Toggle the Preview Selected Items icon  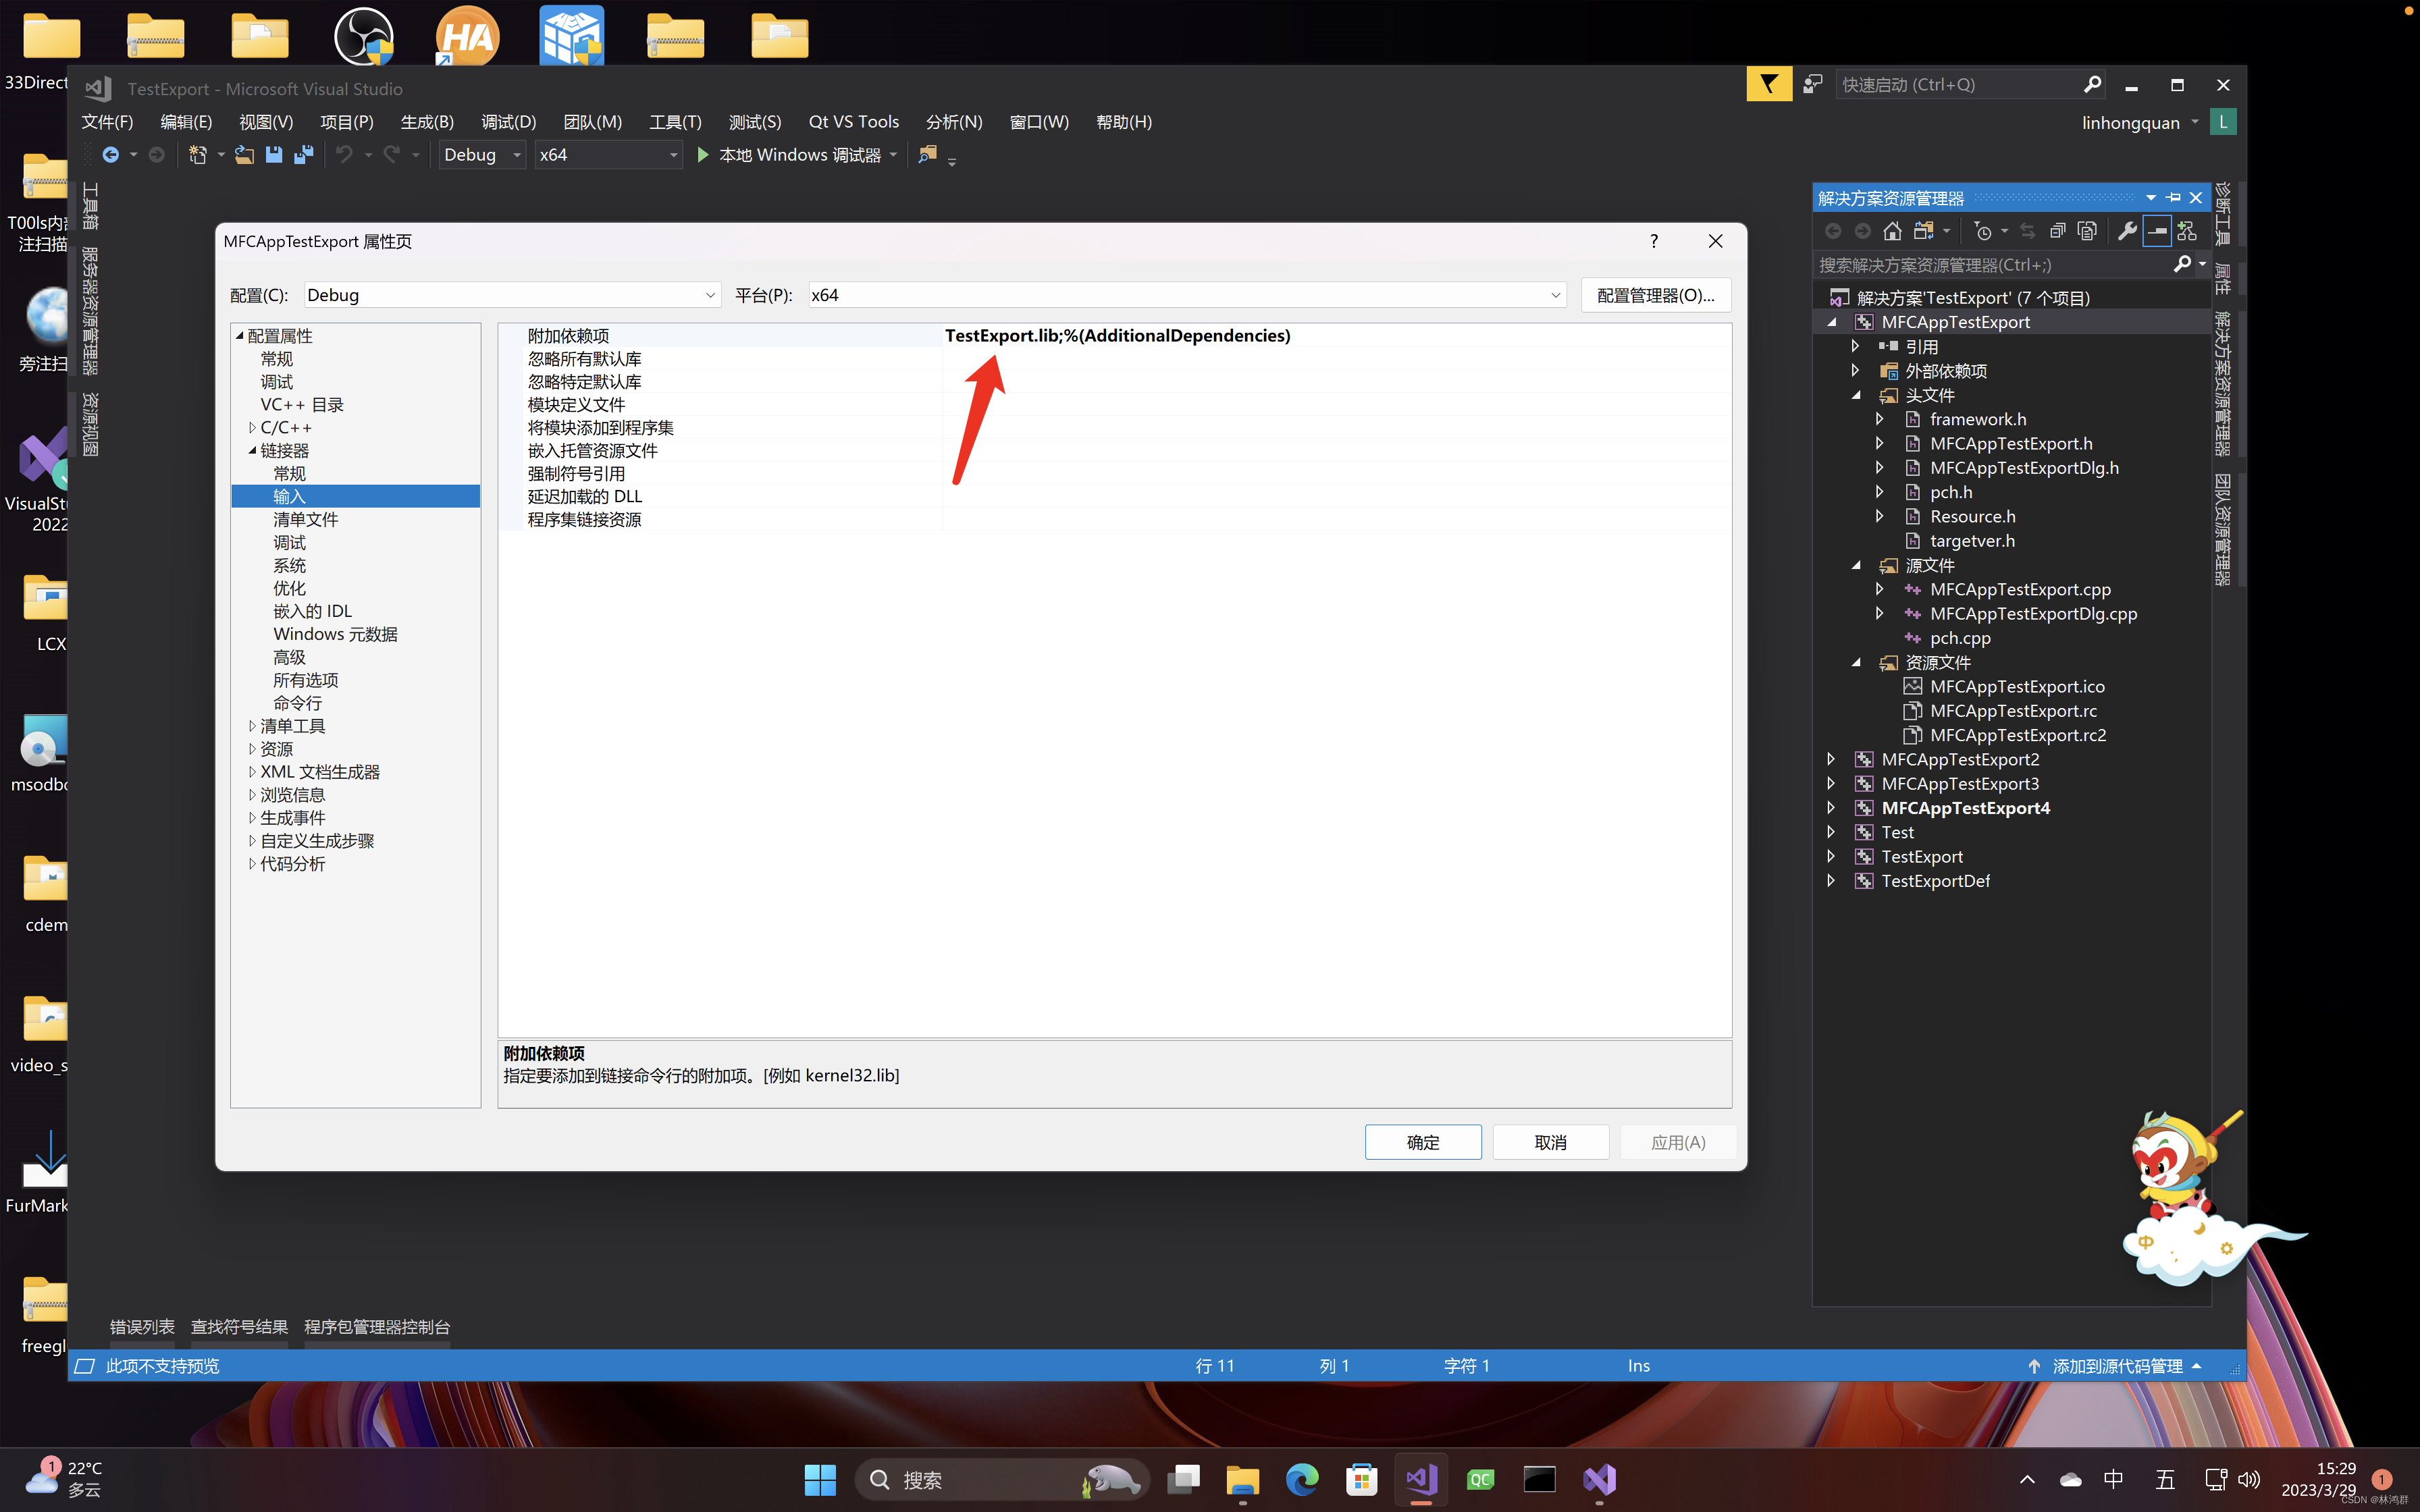tap(2157, 231)
